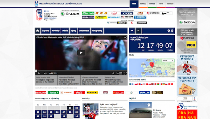Open the Zápasy menu item
210x119 pixels.
45,30
